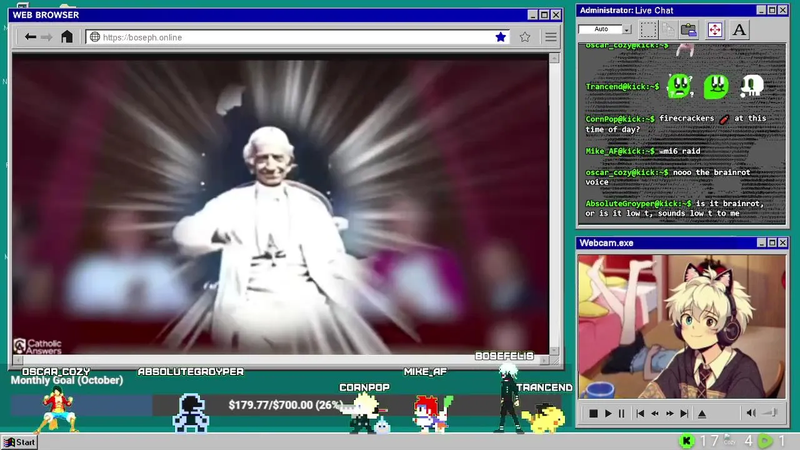800x450 pixels.
Task: Click the Webcam.exe volume slider handle
Action: 774,412
